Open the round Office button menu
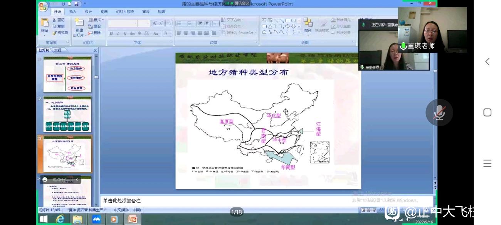 [43, 6]
